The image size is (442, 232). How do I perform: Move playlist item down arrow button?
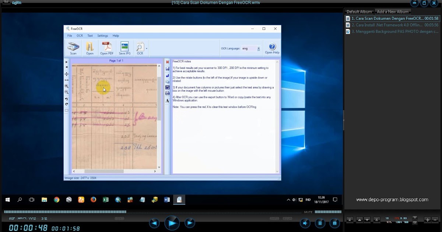tap(367, 219)
